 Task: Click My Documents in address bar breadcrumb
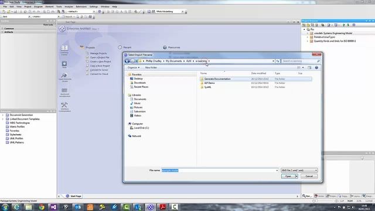(173, 61)
